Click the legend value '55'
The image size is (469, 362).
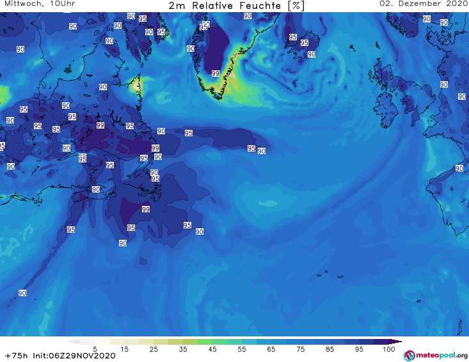pyautogui.click(x=242, y=349)
